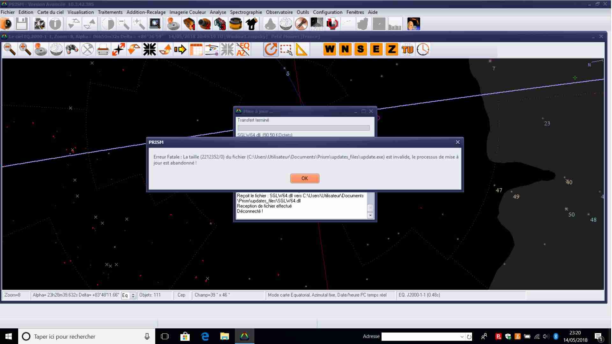Click the Eq coordinate stepper arrows
The image size is (612, 344).
pos(133,295)
